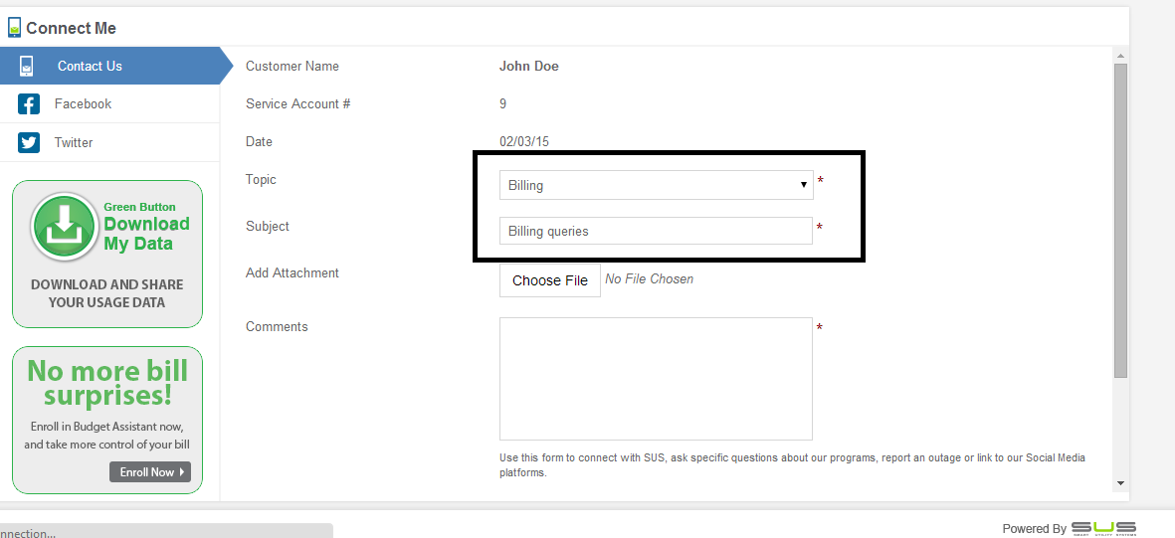The width and height of the screenshot is (1175, 538).
Task: Click the vertical scrollbar thumb
Action: pyautogui.click(x=1120, y=219)
